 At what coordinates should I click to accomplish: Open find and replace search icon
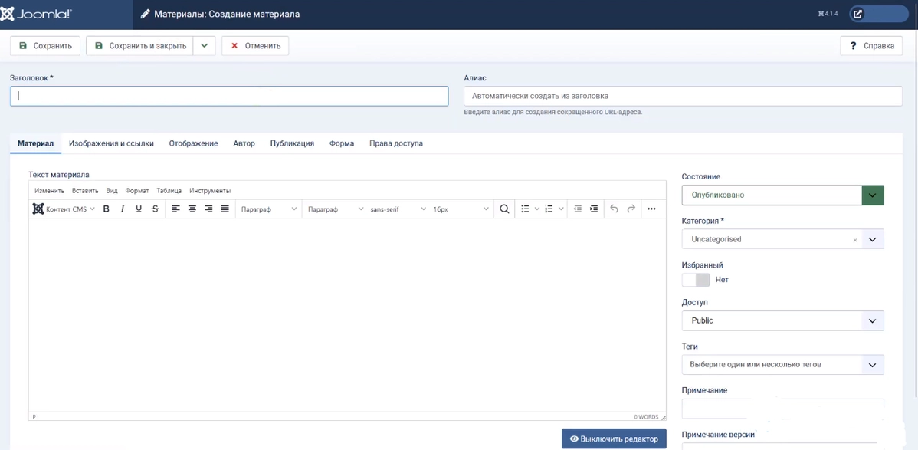504,209
